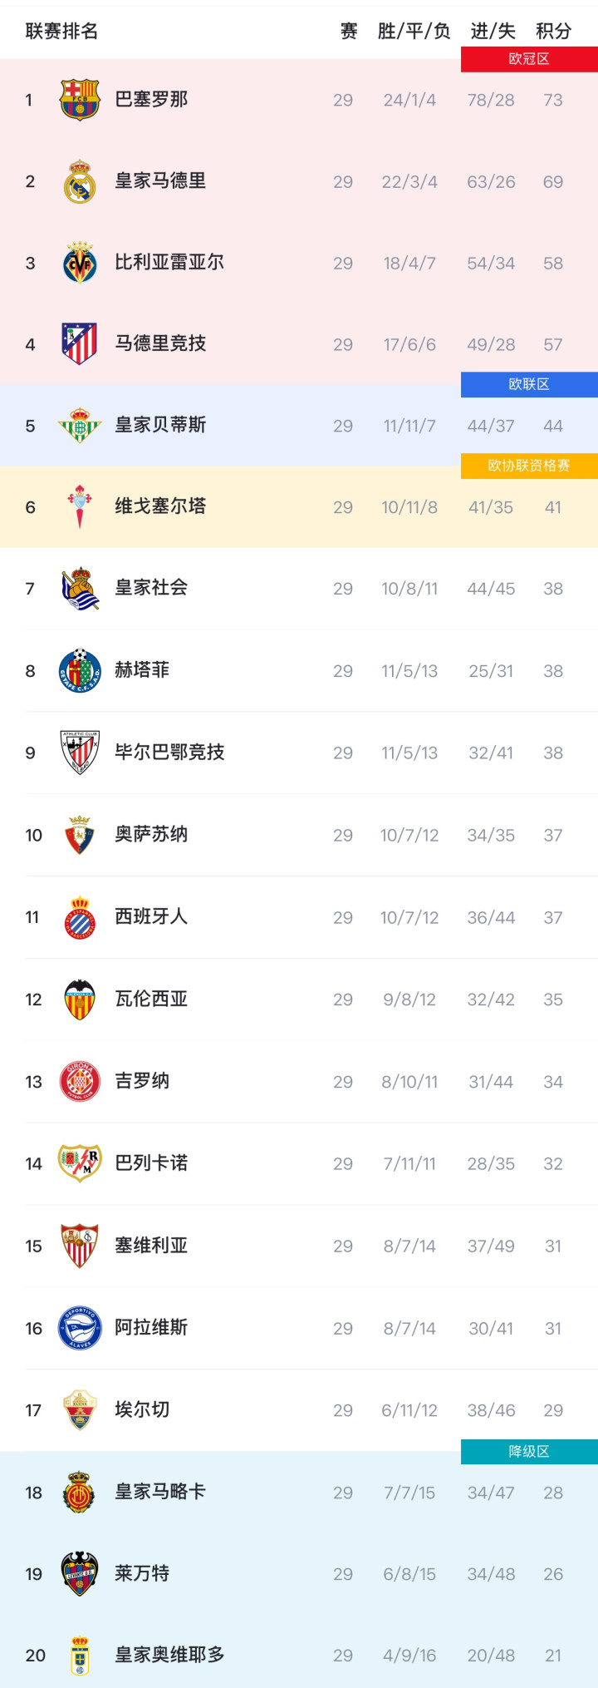Tap the 欧协联资格赛 orange label
This screenshot has width=598, height=1688.
[x=529, y=466]
